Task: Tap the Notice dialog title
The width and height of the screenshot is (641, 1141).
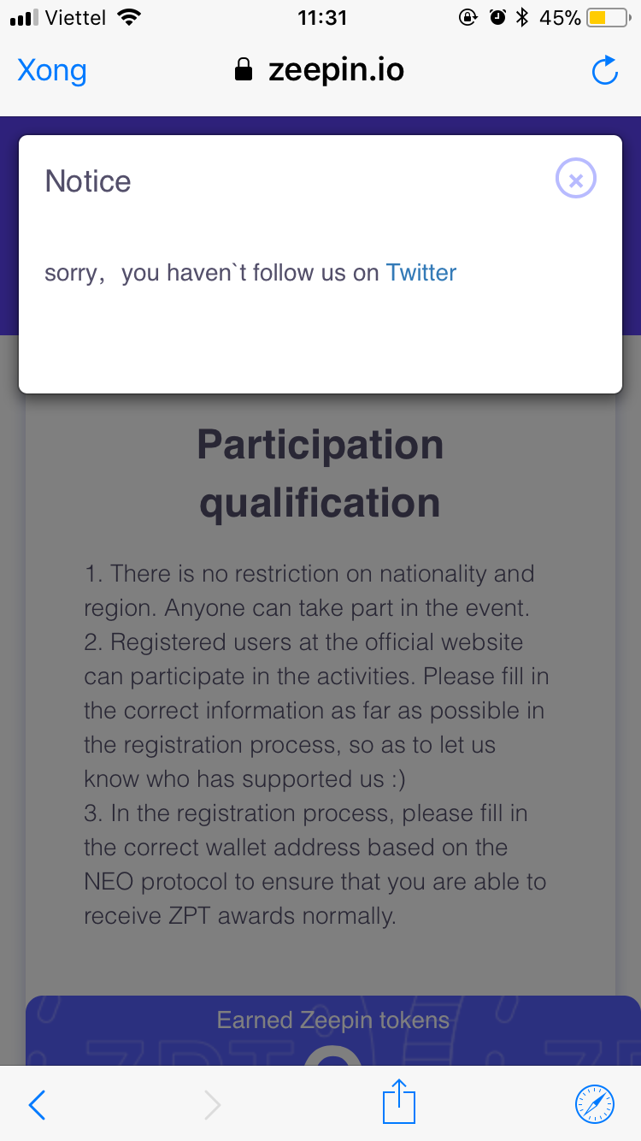Action: pos(88,181)
